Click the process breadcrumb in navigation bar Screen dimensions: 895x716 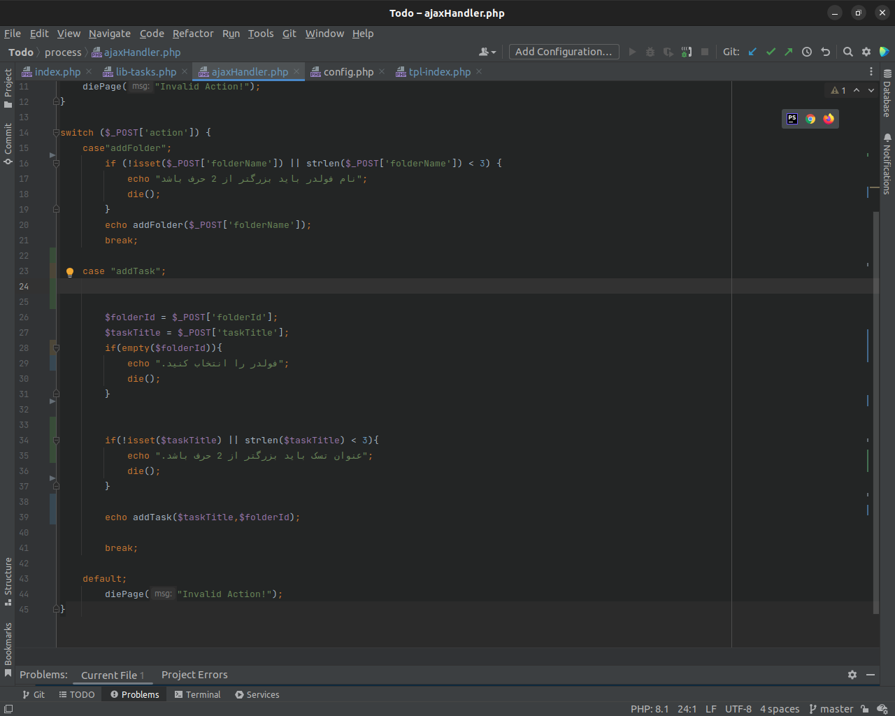point(63,52)
